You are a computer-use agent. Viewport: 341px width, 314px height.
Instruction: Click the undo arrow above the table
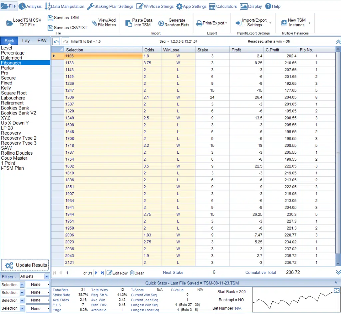(x=56, y=41)
